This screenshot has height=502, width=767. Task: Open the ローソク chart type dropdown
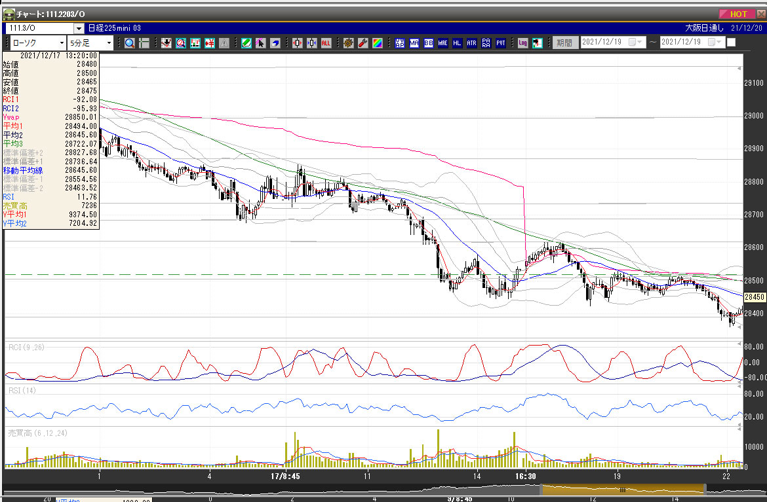click(62, 43)
